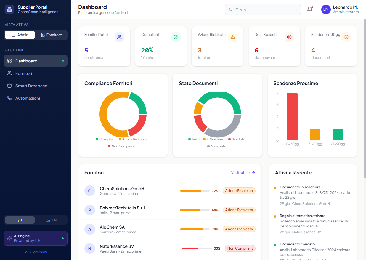The height and width of the screenshot is (260, 366).
Task: Click the AI Engine sparkle icon
Action: pyautogui.click(x=9, y=238)
